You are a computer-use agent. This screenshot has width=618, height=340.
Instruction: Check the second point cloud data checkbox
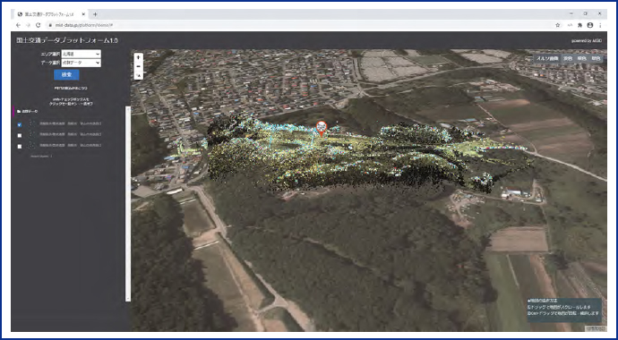pyautogui.click(x=20, y=135)
